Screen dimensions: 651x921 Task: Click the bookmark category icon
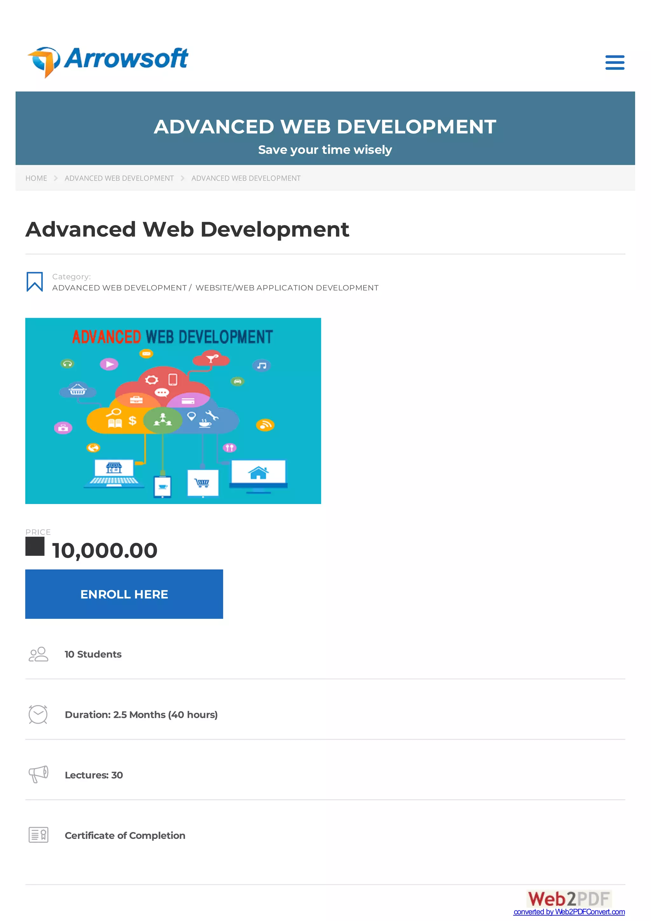pos(35,282)
